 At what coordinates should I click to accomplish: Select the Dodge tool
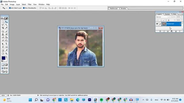tap(6, 40)
